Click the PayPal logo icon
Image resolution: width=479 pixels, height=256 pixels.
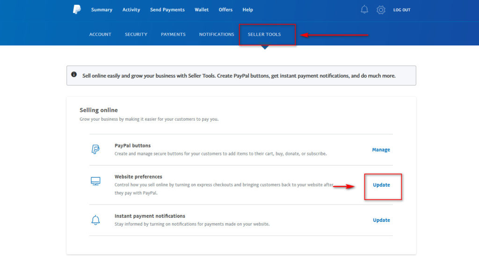pyautogui.click(x=77, y=9)
